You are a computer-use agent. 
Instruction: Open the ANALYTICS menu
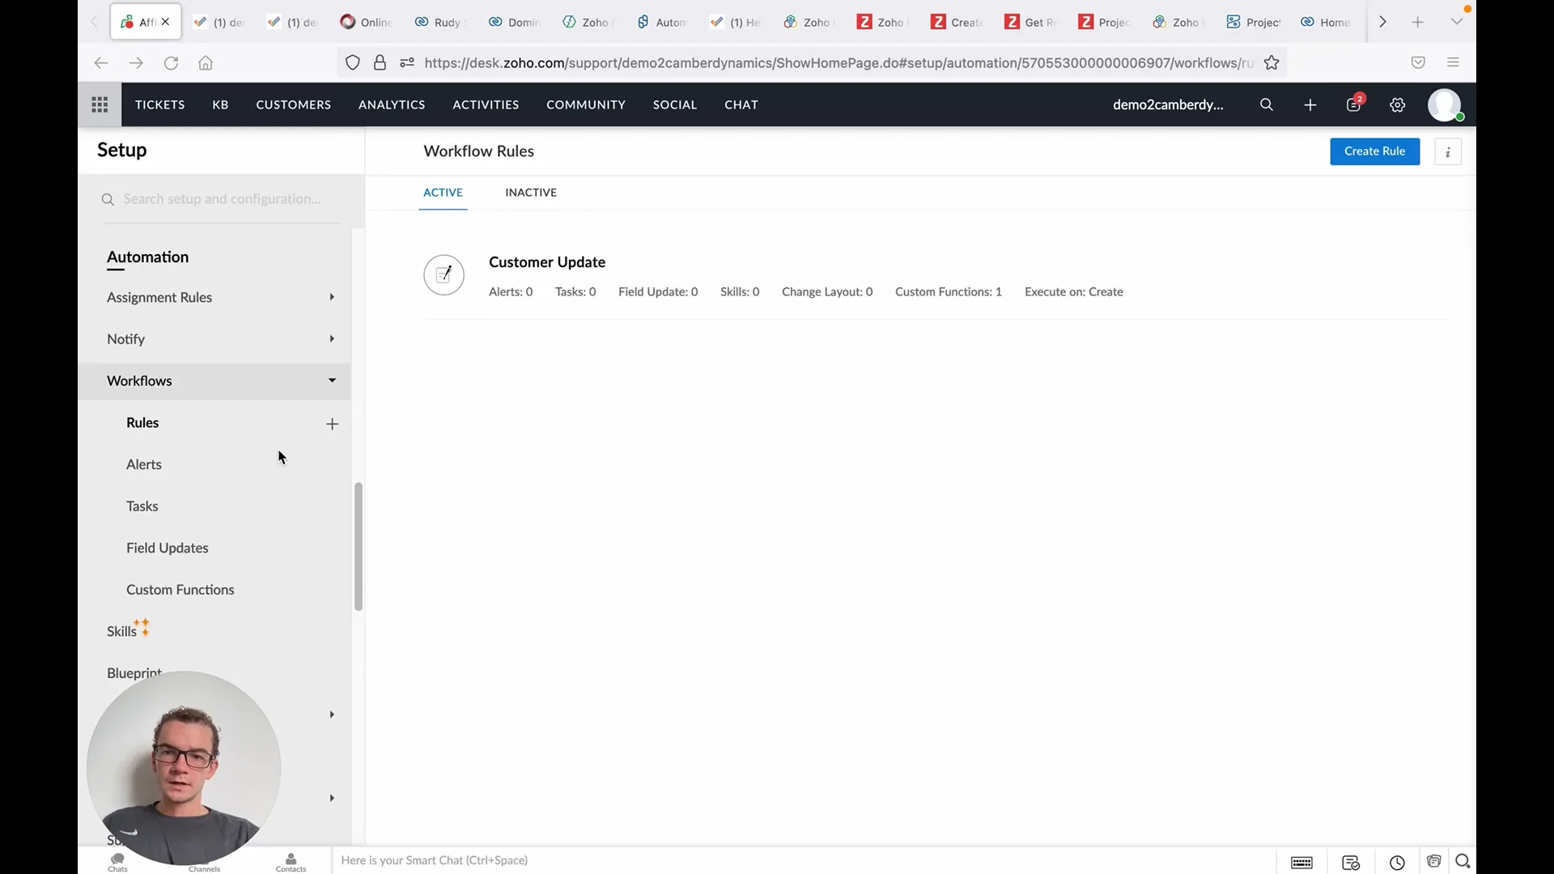pyautogui.click(x=392, y=104)
